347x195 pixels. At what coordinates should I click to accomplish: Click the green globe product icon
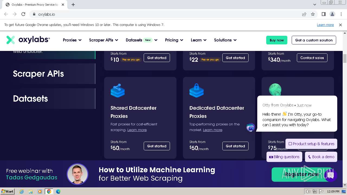[x=275, y=90]
